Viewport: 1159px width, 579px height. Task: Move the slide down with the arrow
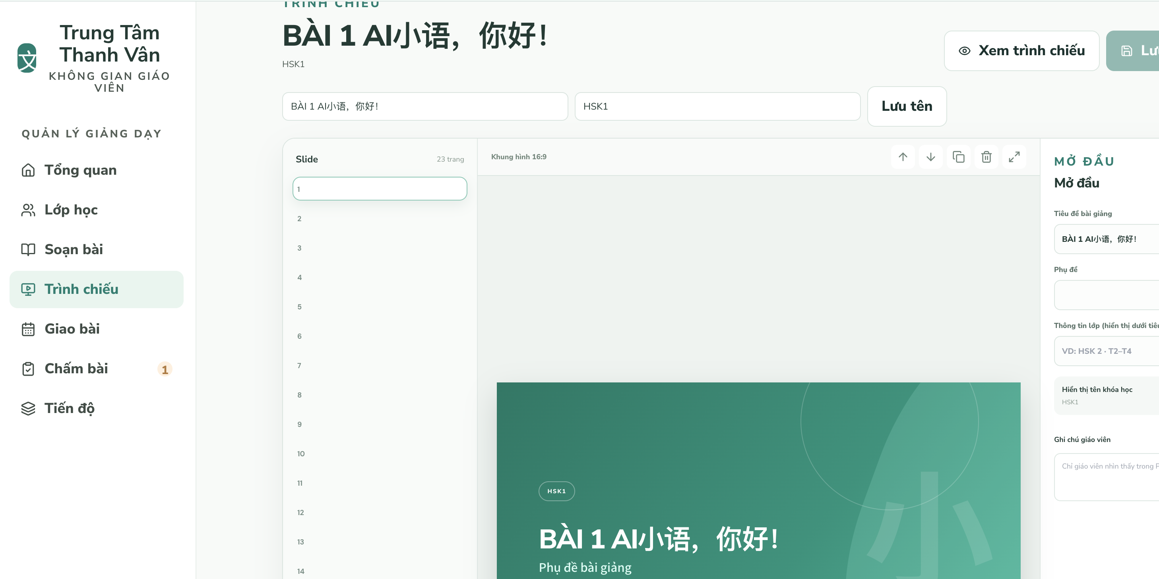pyautogui.click(x=930, y=157)
